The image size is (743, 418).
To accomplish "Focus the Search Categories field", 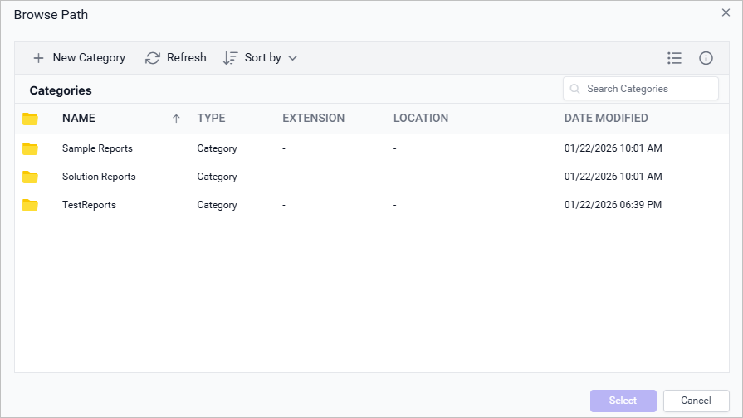I will (648, 89).
